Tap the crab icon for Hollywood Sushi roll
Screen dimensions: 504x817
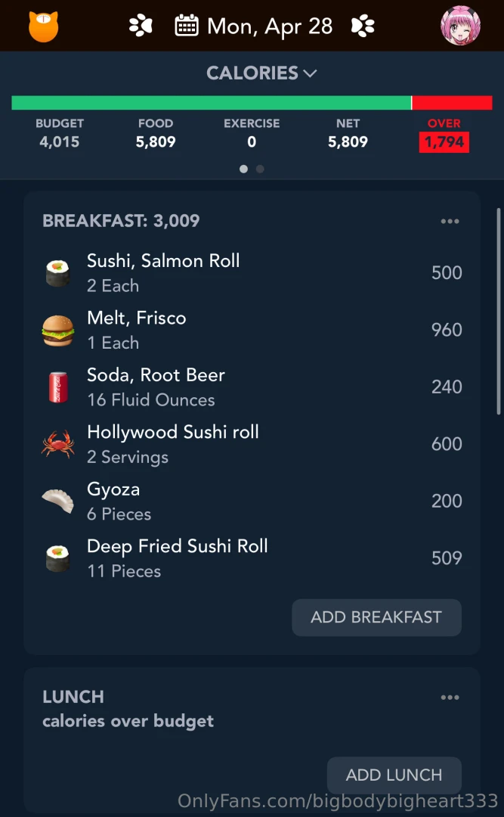tap(57, 444)
